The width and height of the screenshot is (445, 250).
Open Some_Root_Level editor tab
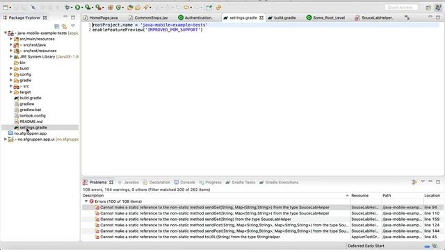[x=326, y=17]
